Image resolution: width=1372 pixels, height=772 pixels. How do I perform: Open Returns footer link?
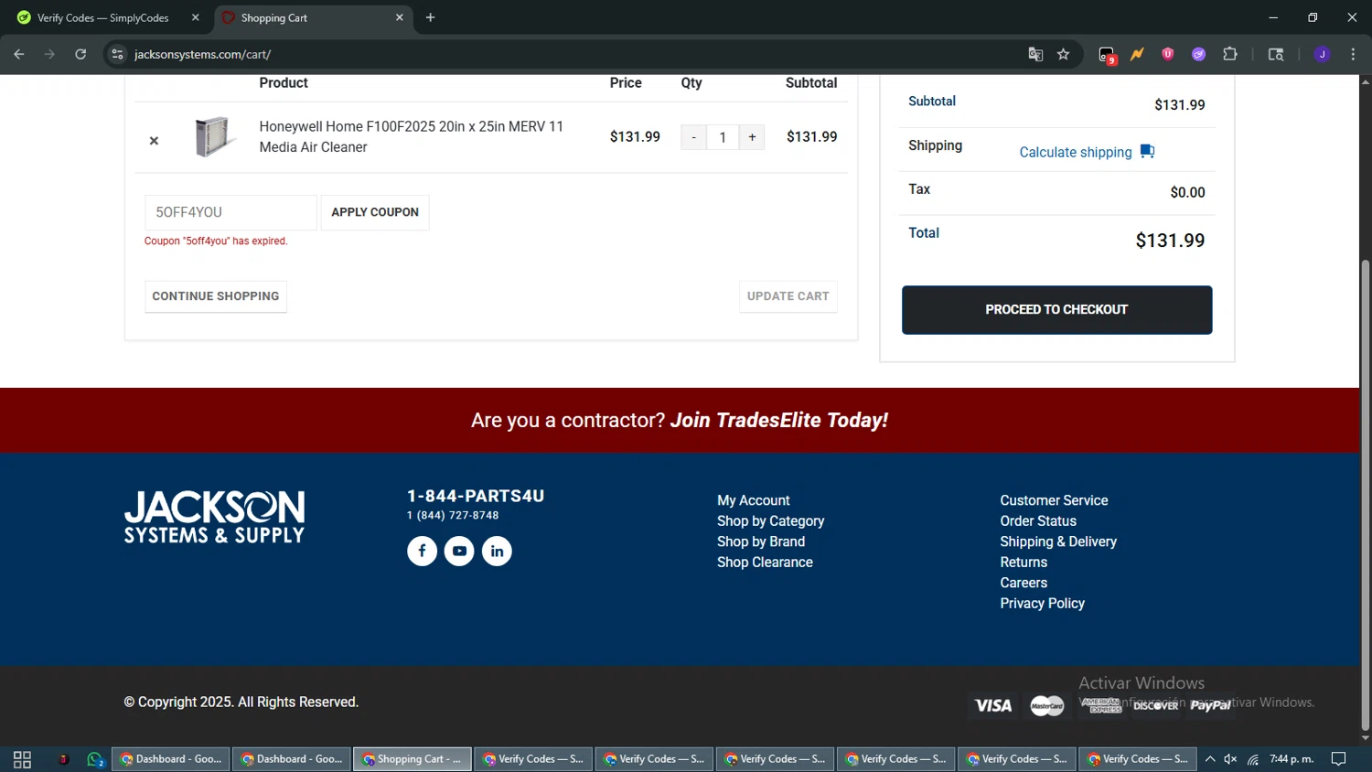coord(1024,563)
